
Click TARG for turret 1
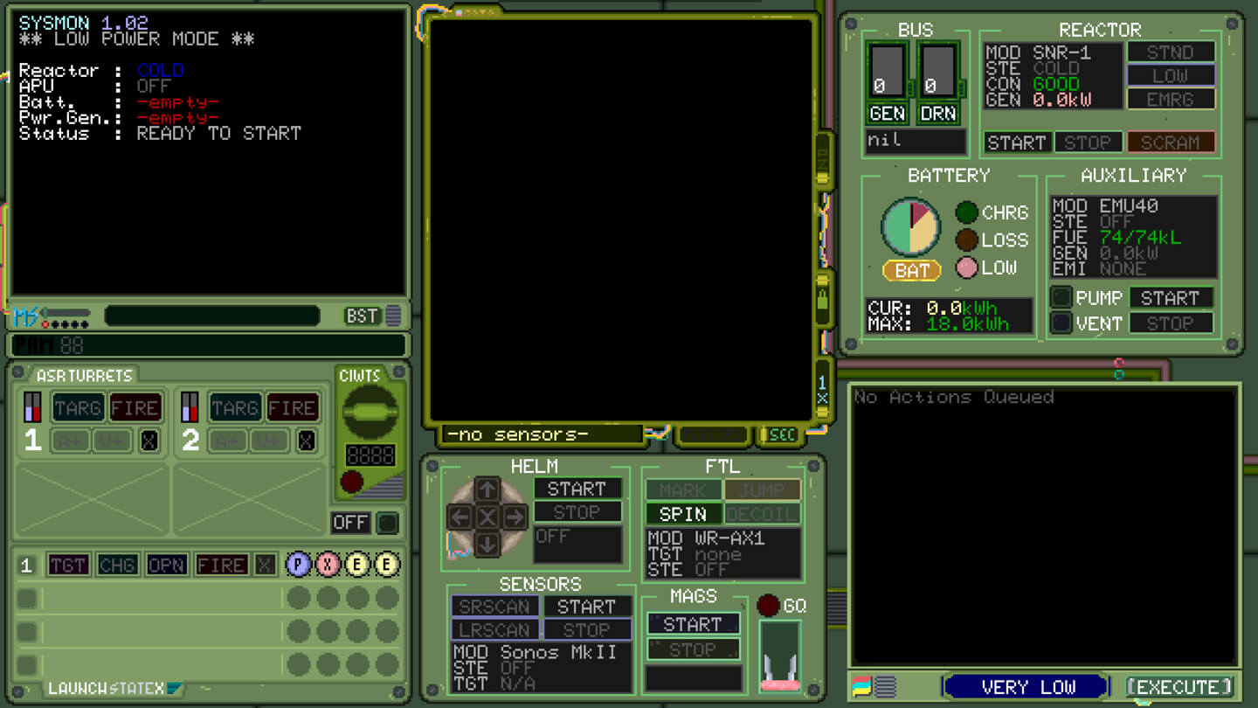(78, 407)
